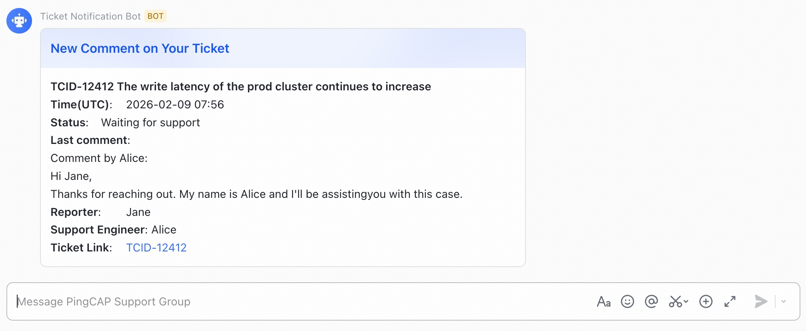This screenshot has width=806, height=331.
Task: Focus the Message PingCAP Support Group input
Action: [280, 301]
